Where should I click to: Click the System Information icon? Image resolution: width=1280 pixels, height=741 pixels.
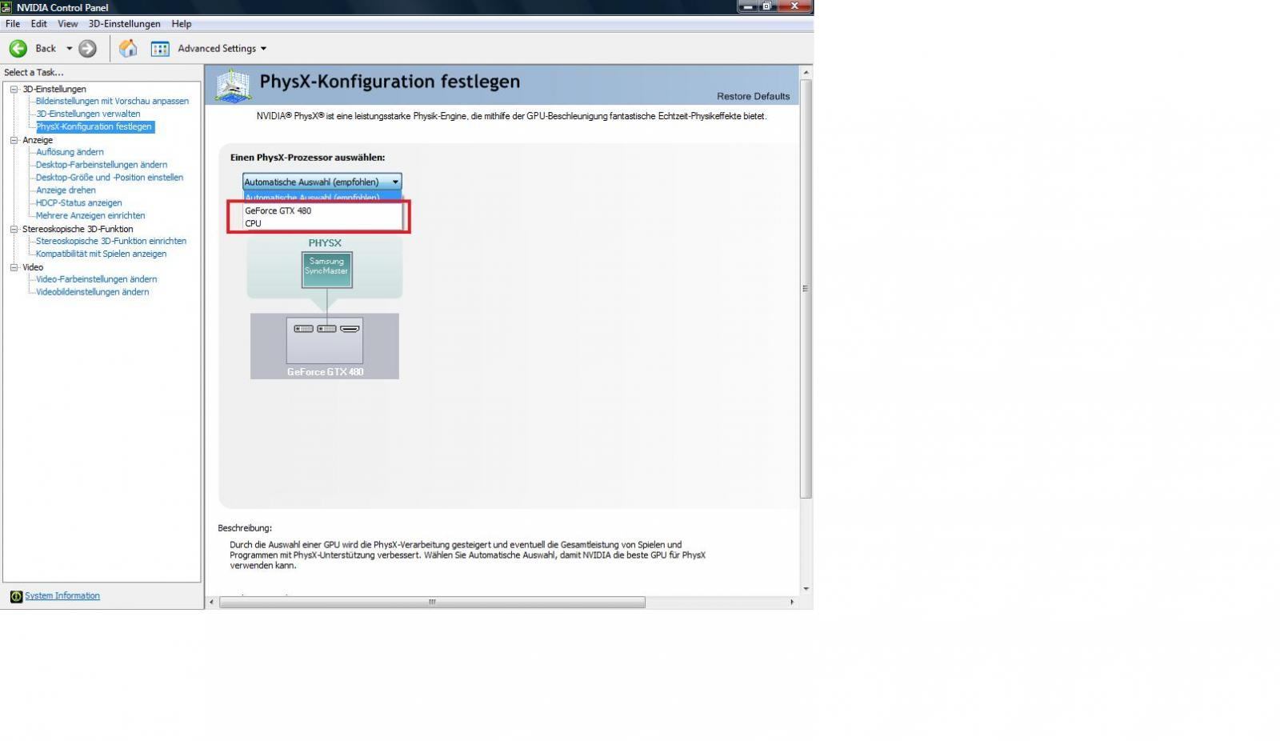16,597
